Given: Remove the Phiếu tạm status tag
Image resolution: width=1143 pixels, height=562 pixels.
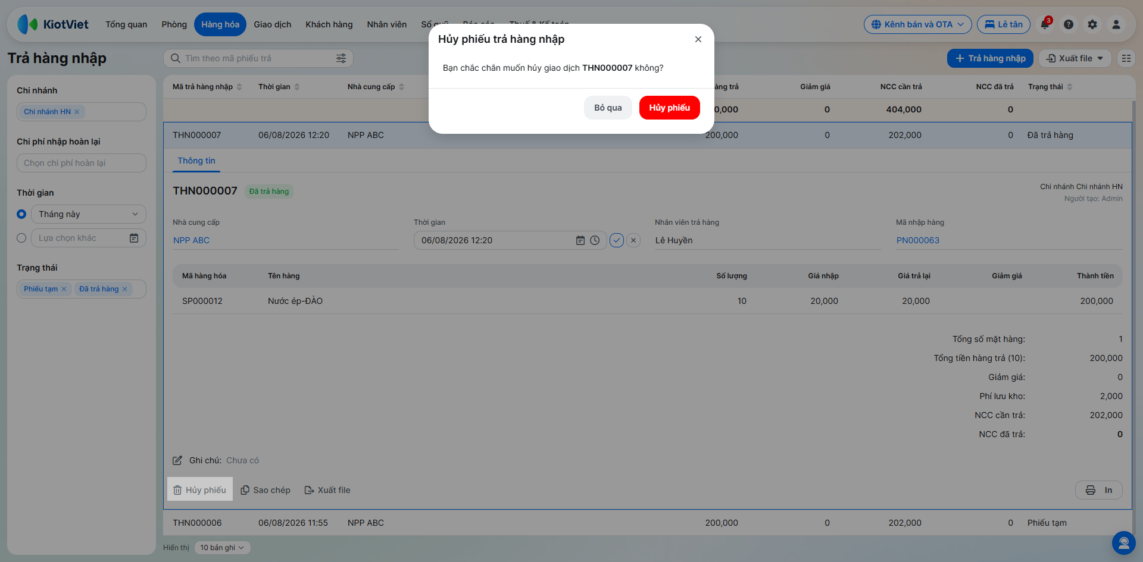Looking at the screenshot, I should [64, 289].
